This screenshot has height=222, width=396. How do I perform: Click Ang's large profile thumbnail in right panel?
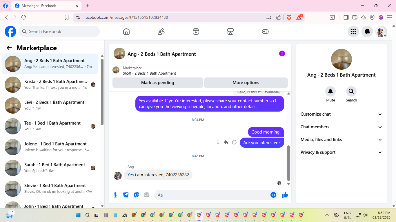pyautogui.click(x=341, y=59)
